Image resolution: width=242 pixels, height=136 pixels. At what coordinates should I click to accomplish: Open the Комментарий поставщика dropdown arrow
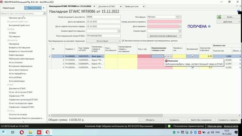pos(119,31)
